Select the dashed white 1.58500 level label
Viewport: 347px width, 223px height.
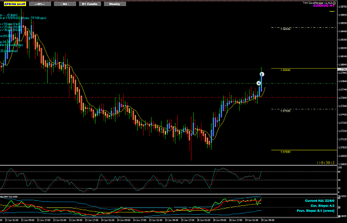(x=285, y=29)
